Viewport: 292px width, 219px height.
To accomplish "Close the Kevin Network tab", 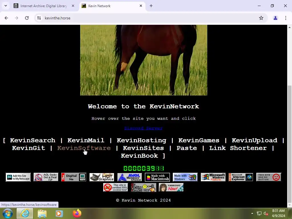I will [141, 6].
